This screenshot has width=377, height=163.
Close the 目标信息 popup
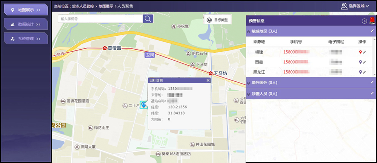coord(208,80)
